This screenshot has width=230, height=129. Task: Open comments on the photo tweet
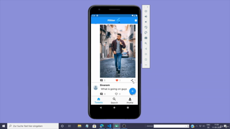[101, 80]
